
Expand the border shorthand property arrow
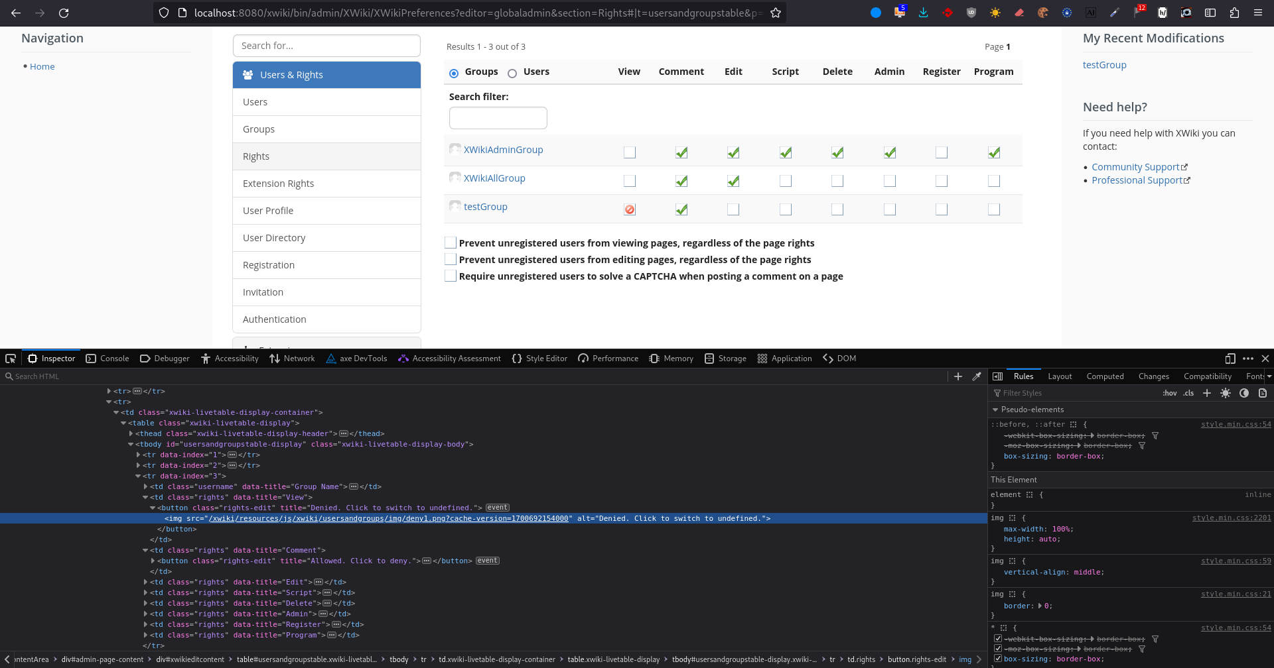1040,606
